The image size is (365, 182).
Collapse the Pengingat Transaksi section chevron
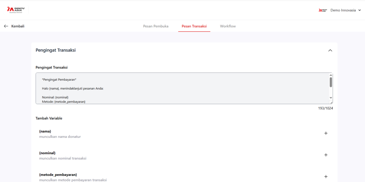[x=330, y=50]
